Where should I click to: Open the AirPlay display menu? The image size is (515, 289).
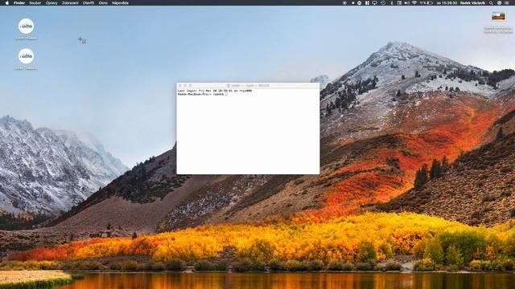tap(374, 3)
